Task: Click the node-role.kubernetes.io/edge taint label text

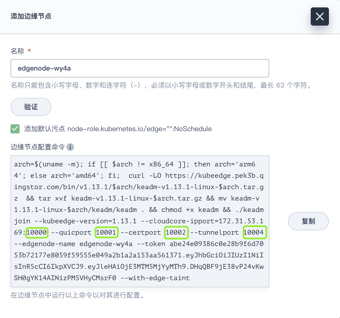Action: [139, 129]
